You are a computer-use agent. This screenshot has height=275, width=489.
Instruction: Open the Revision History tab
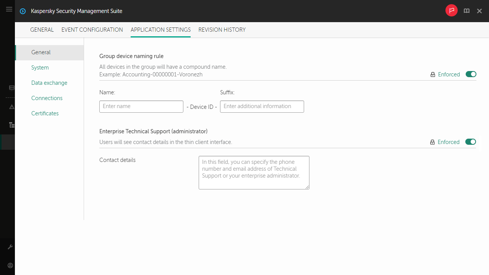pyautogui.click(x=222, y=30)
